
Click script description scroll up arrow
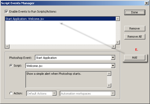coord(109,74)
